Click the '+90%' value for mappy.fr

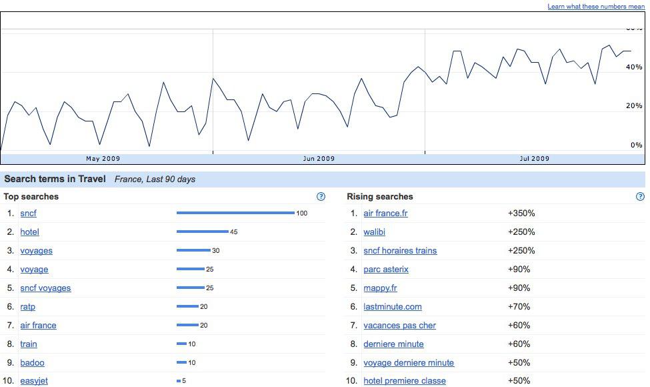point(519,288)
